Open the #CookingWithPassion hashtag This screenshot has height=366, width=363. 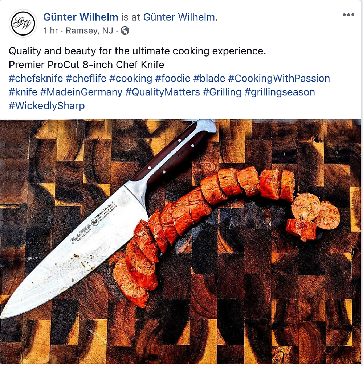(x=279, y=78)
